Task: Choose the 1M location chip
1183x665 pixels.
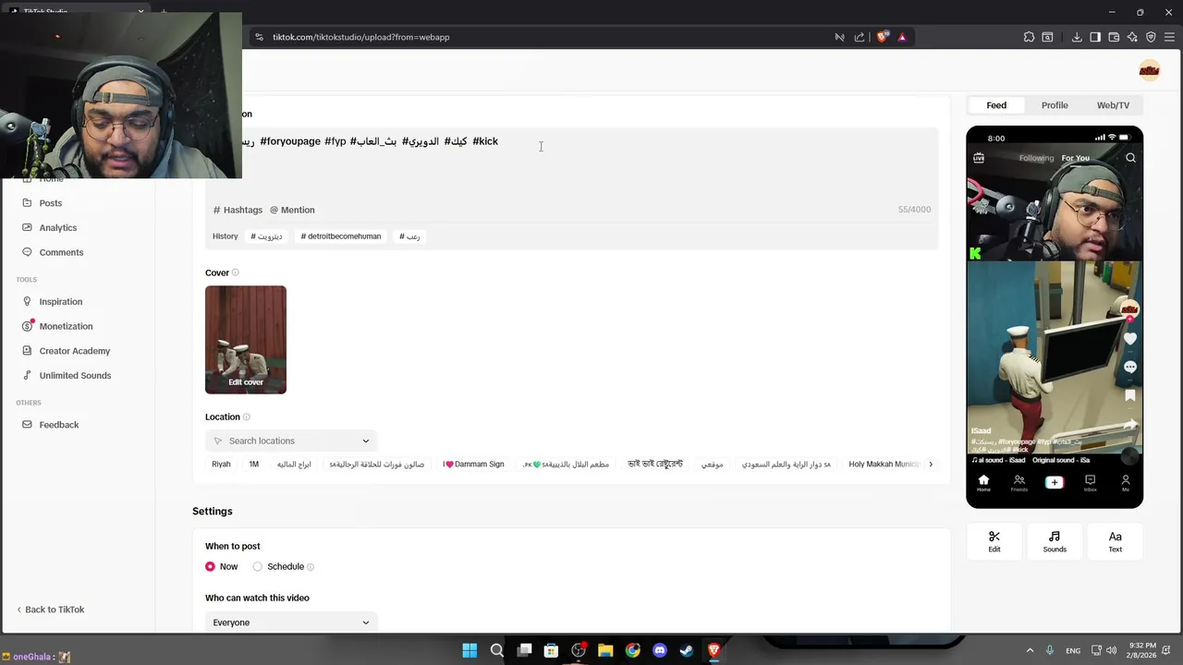Action: (254, 465)
